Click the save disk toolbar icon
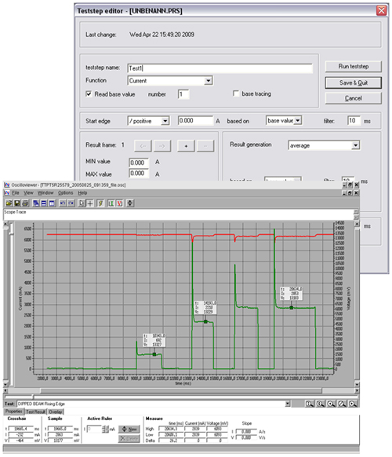Screen dimensions: 392x457 pos(17,203)
